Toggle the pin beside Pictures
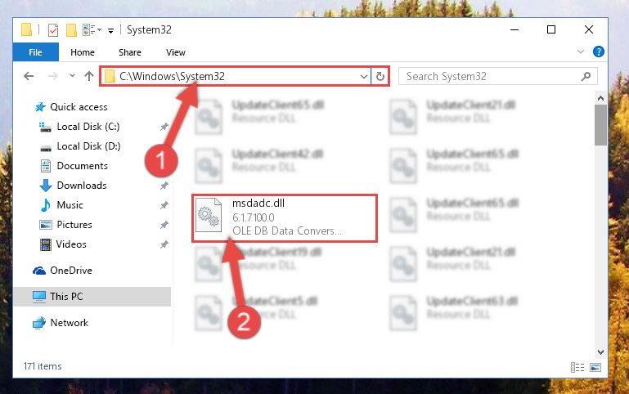 [164, 225]
